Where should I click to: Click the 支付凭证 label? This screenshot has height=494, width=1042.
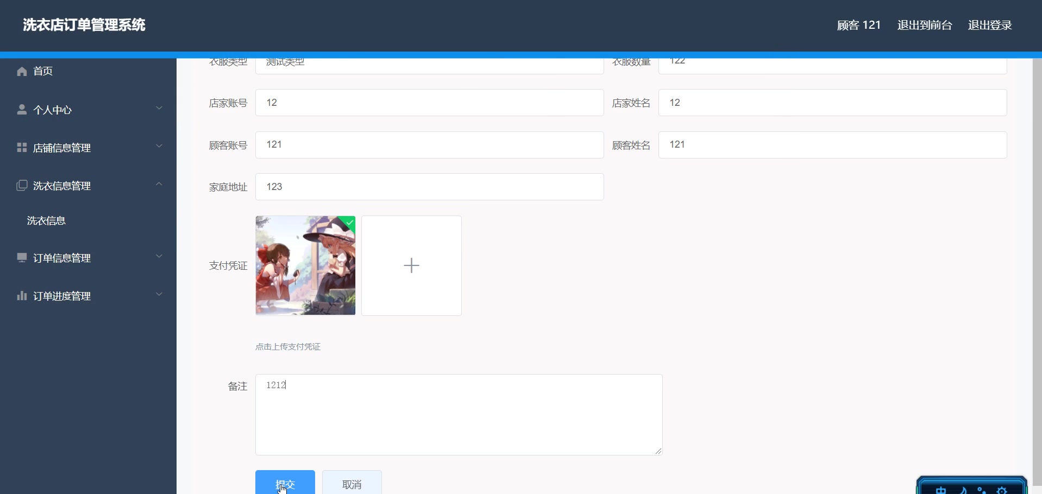click(228, 265)
